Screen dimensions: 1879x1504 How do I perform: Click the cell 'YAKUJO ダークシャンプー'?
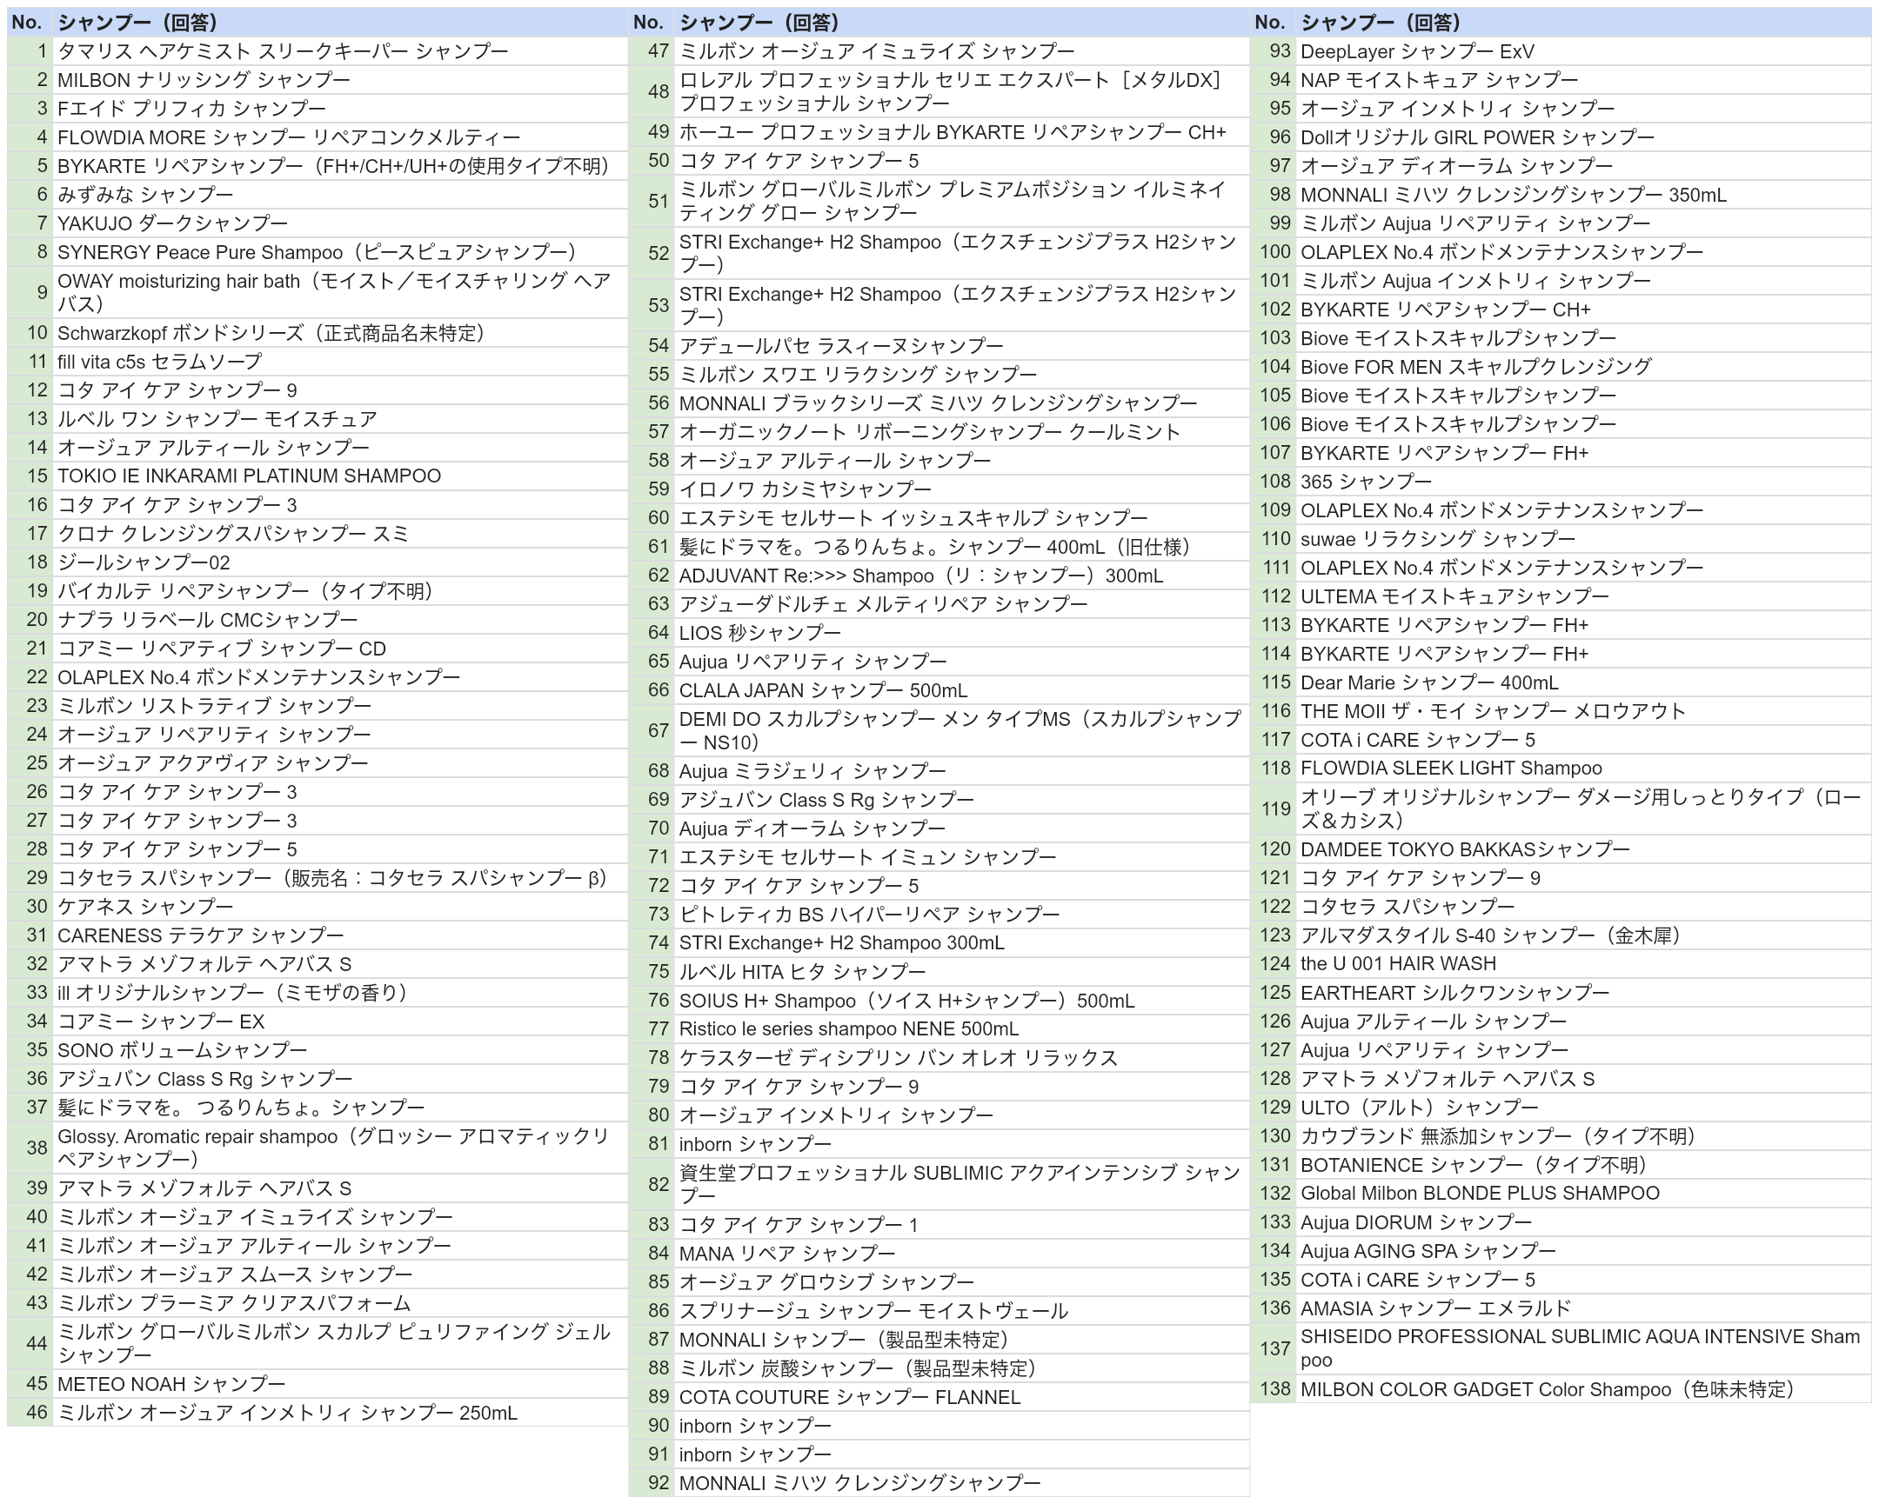tap(340, 223)
